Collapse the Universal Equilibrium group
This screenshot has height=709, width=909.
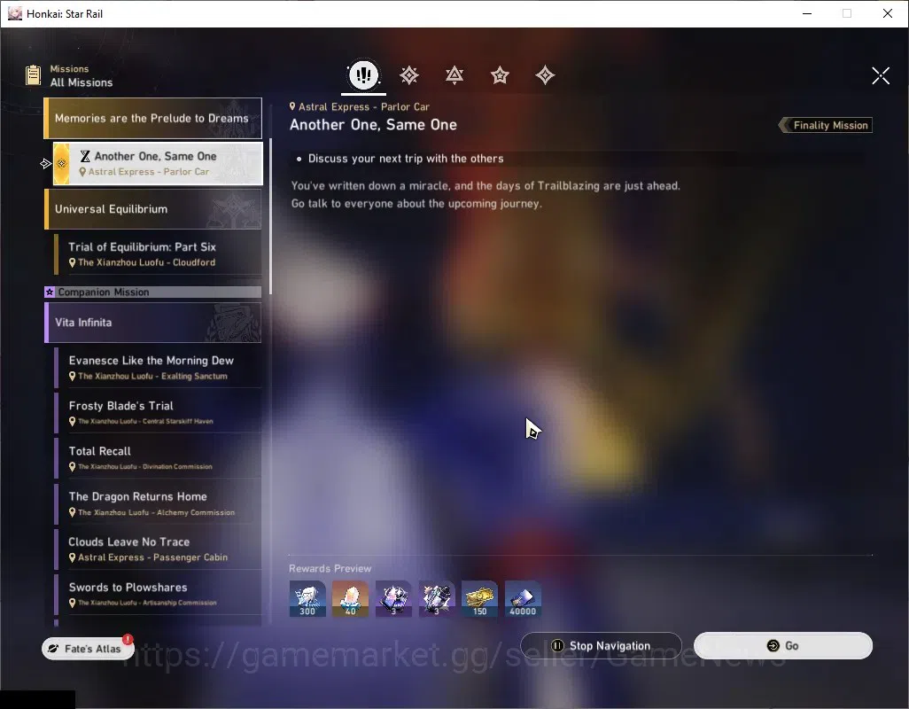click(153, 209)
